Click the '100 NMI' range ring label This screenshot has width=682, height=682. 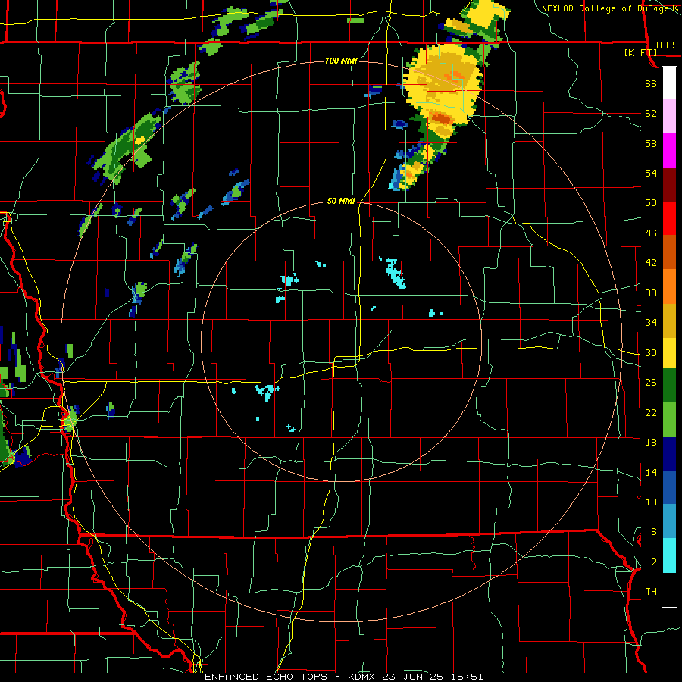click(341, 61)
